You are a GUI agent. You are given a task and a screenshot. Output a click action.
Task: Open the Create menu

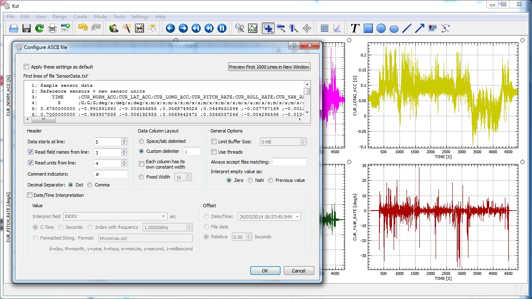click(80, 17)
